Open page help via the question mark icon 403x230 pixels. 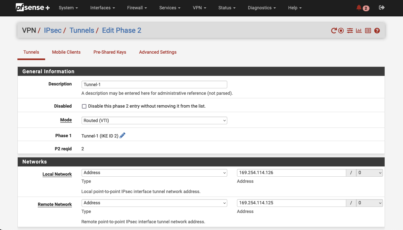click(377, 30)
